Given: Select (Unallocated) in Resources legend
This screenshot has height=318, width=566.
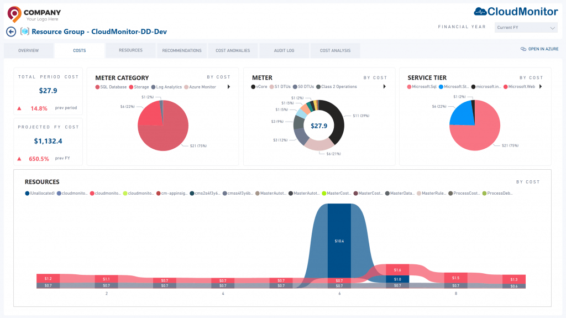Looking at the screenshot, I should [x=40, y=194].
